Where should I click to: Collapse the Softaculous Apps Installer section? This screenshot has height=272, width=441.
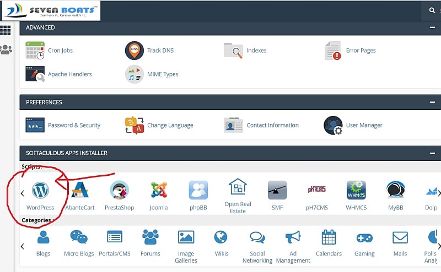click(x=432, y=153)
